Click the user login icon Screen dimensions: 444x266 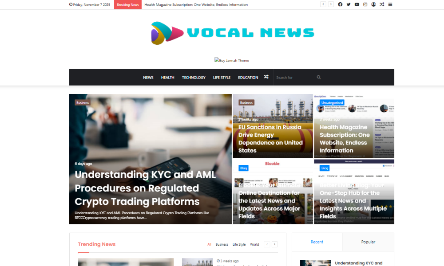pos(373,4)
